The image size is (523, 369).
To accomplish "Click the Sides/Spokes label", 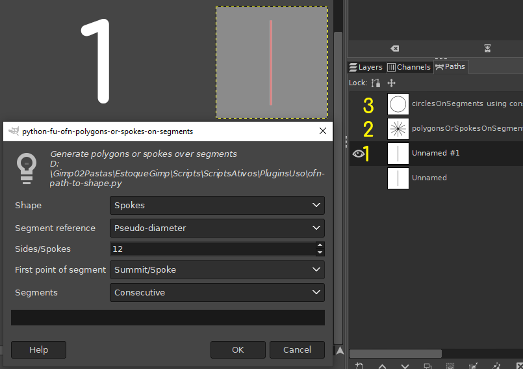I will [43, 249].
